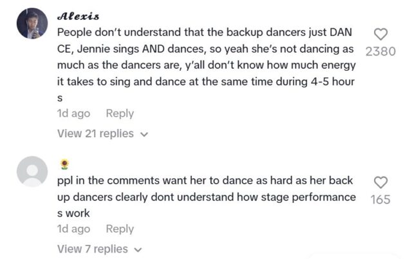Click the chevron beside 21 replies
Viewport: 412px width, 259px height.
pos(144,134)
